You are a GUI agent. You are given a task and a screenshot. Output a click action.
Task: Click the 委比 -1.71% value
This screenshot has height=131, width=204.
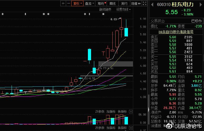(171, 26)
